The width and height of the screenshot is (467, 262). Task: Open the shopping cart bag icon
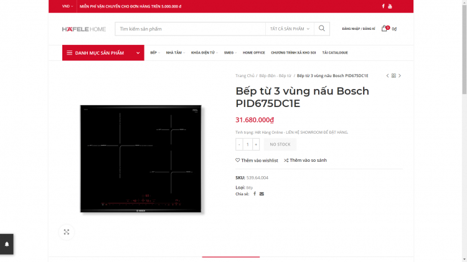384,29
